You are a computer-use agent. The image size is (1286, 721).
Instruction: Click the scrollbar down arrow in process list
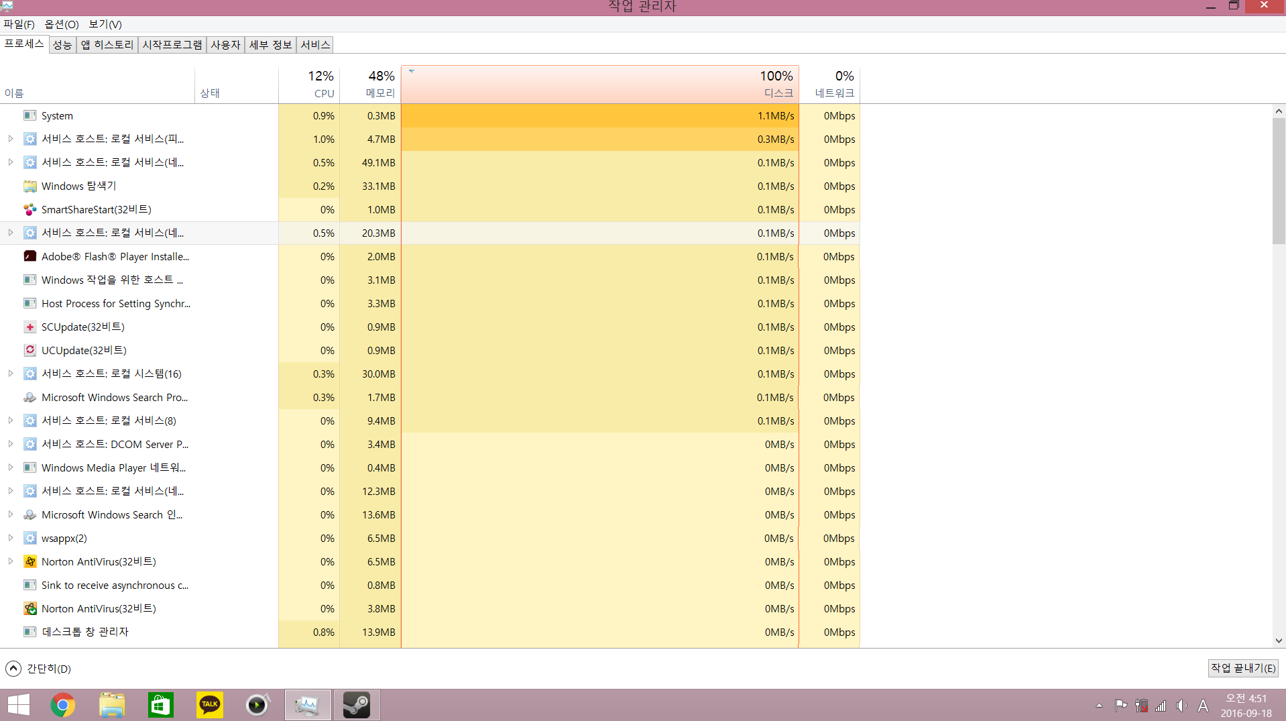click(x=1279, y=641)
